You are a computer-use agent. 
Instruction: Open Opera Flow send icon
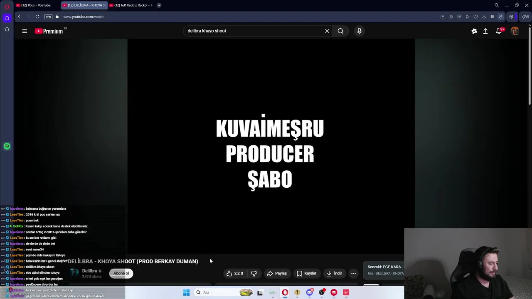click(x=468, y=17)
